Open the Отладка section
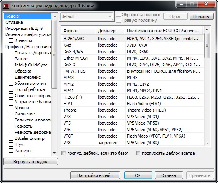218x183 pixels. click(14, 22)
